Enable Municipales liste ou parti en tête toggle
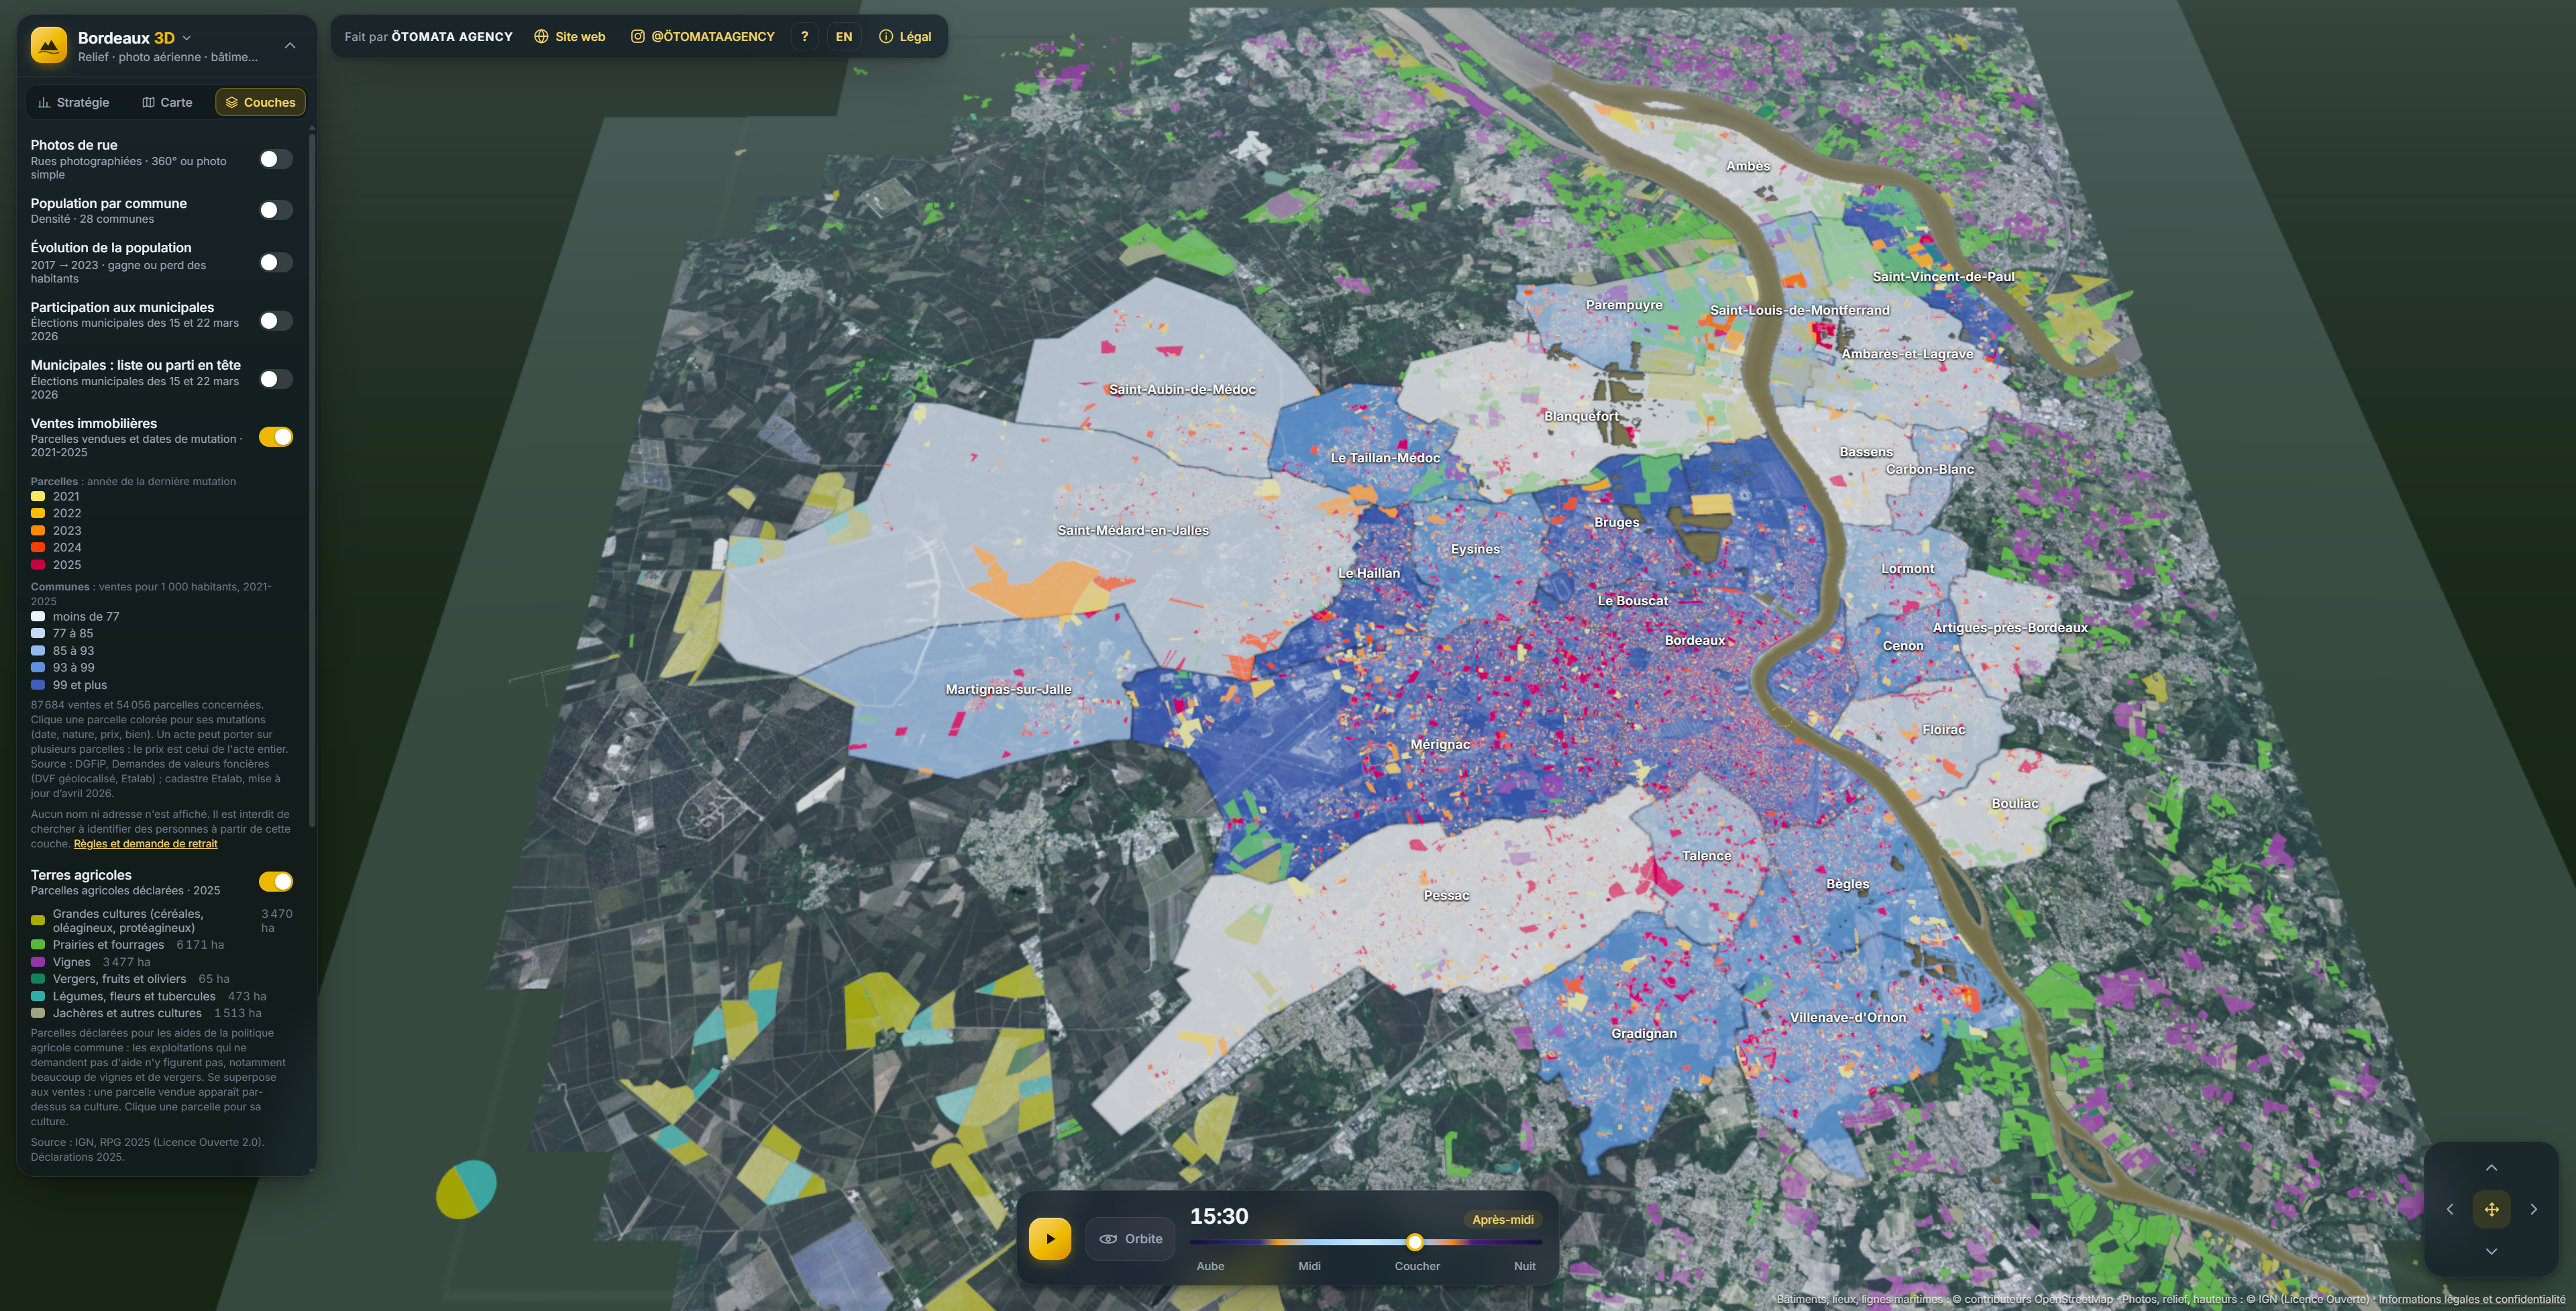The height and width of the screenshot is (1311, 2576). point(276,379)
